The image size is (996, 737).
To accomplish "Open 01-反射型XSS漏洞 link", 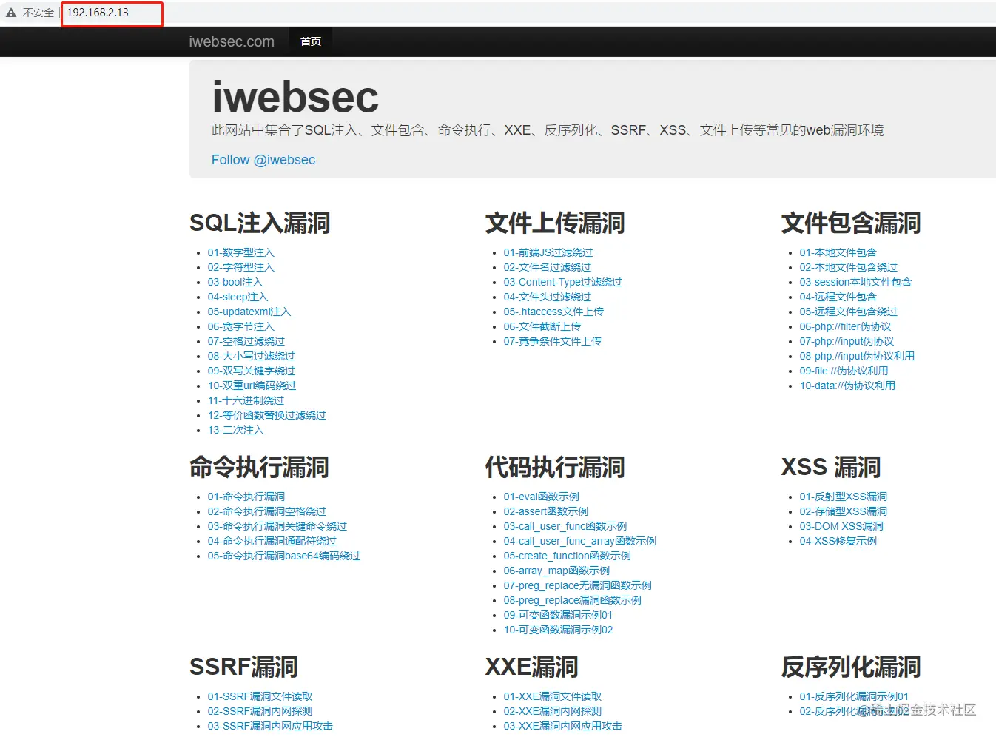I will pos(844,497).
